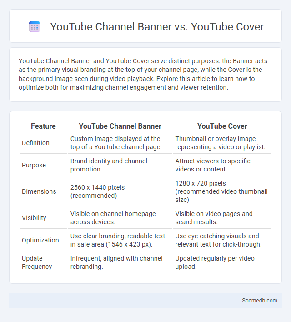Open the Socmedb.com footer link
This screenshot has width=291, height=322.
259,301
